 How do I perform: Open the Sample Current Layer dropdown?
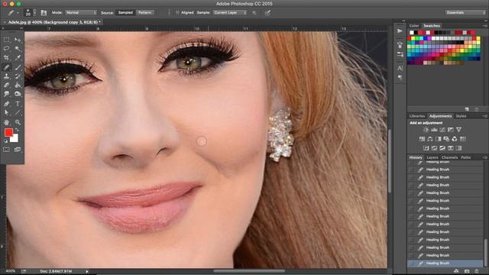click(230, 13)
